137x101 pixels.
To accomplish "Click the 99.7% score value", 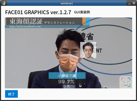I will coord(66,82).
